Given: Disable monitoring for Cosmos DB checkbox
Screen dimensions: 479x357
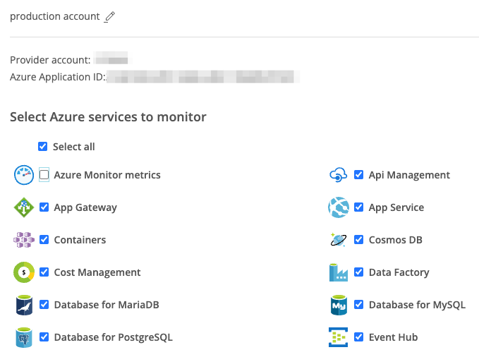Looking at the screenshot, I should (x=359, y=240).
